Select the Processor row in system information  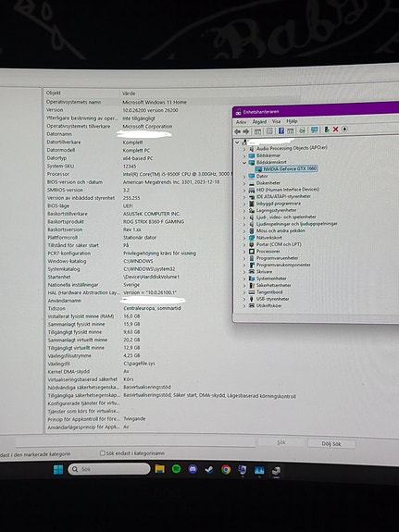(139, 174)
